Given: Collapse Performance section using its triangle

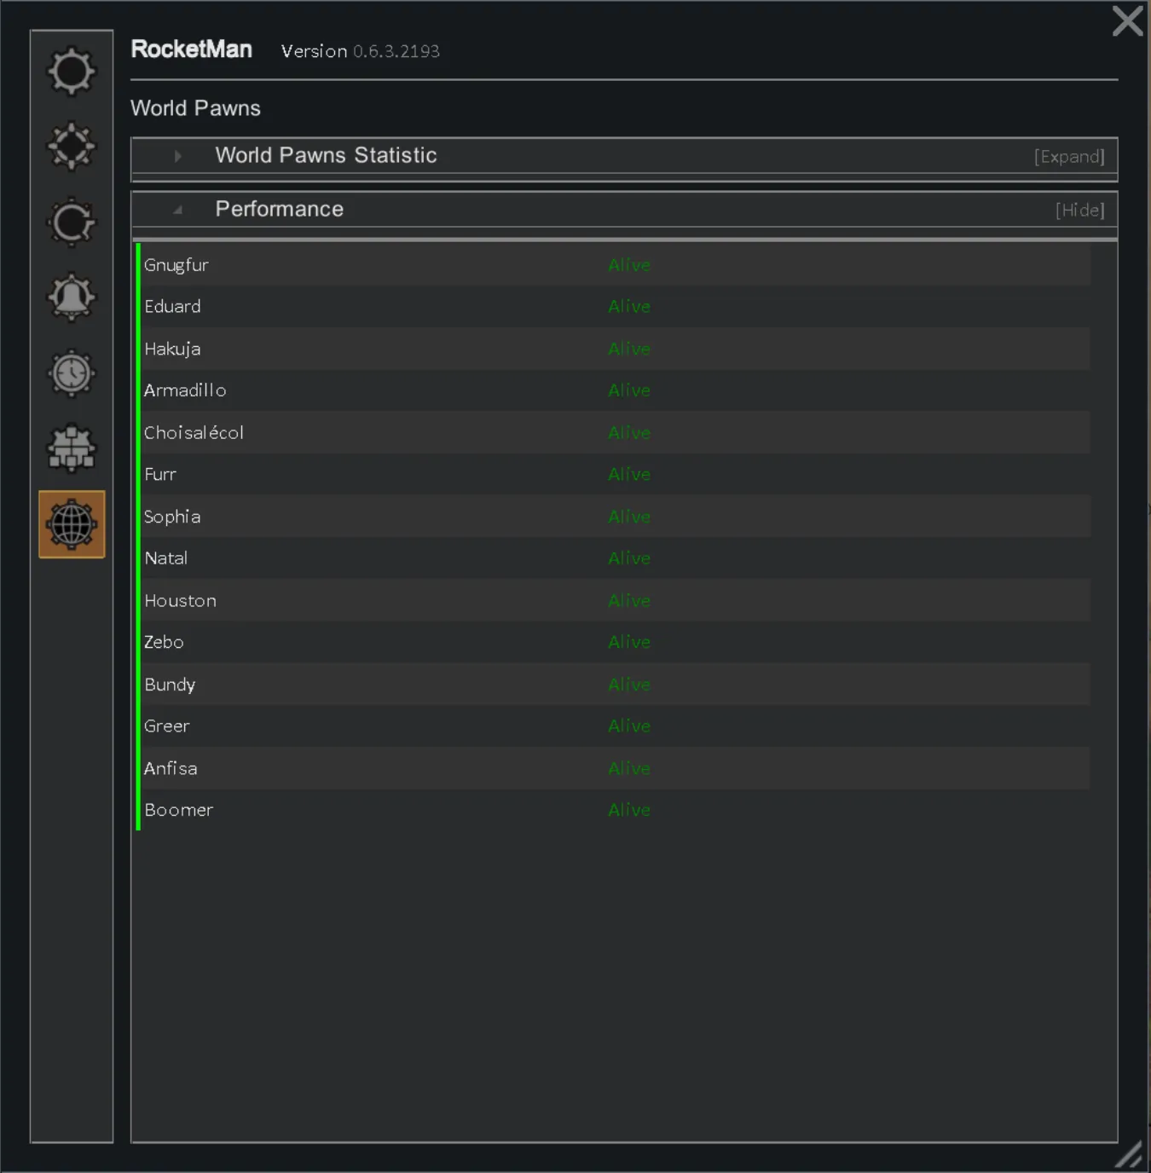Looking at the screenshot, I should (177, 210).
